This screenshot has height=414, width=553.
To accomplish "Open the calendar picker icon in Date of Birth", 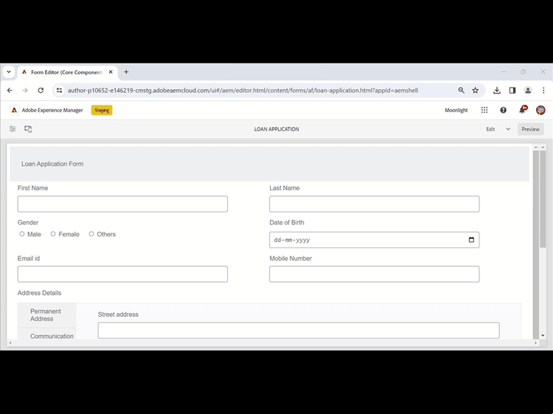I will (x=472, y=240).
